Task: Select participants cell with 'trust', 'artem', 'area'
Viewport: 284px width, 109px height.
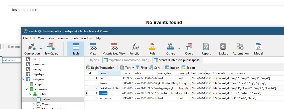Action: pyautogui.click(x=256, y=93)
